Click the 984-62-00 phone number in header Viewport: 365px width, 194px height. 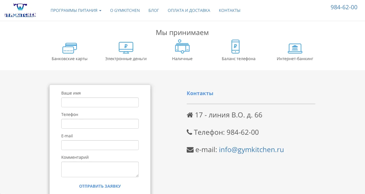(x=344, y=8)
